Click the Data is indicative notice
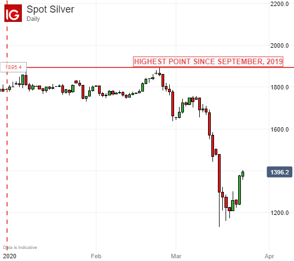Screen dimensions: 294x261 pyautogui.click(x=20, y=247)
